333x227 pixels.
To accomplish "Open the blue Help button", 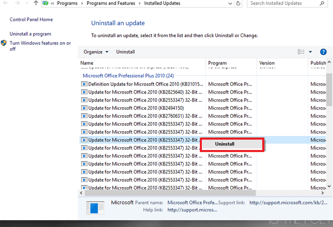I will point(323,52).
